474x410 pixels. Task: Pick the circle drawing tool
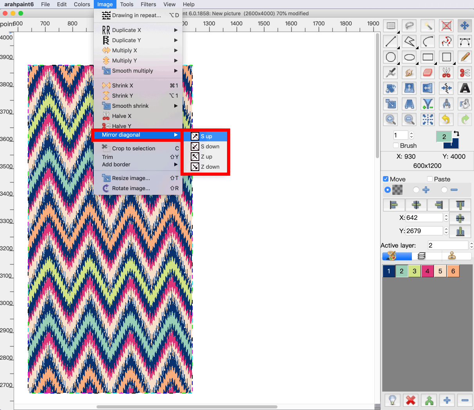391,57
